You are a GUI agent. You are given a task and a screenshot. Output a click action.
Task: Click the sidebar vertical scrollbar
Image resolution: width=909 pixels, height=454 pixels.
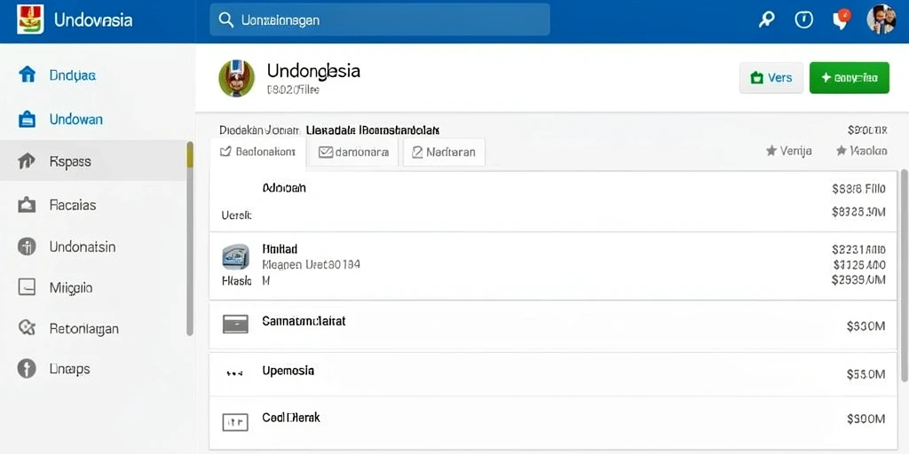pyautogui.click(x=190, y=239)
